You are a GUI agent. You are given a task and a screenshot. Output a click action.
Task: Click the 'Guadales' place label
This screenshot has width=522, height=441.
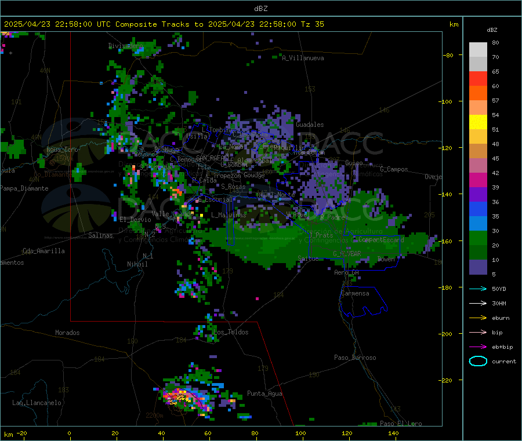pyautogui.click(x=310, y=125)
